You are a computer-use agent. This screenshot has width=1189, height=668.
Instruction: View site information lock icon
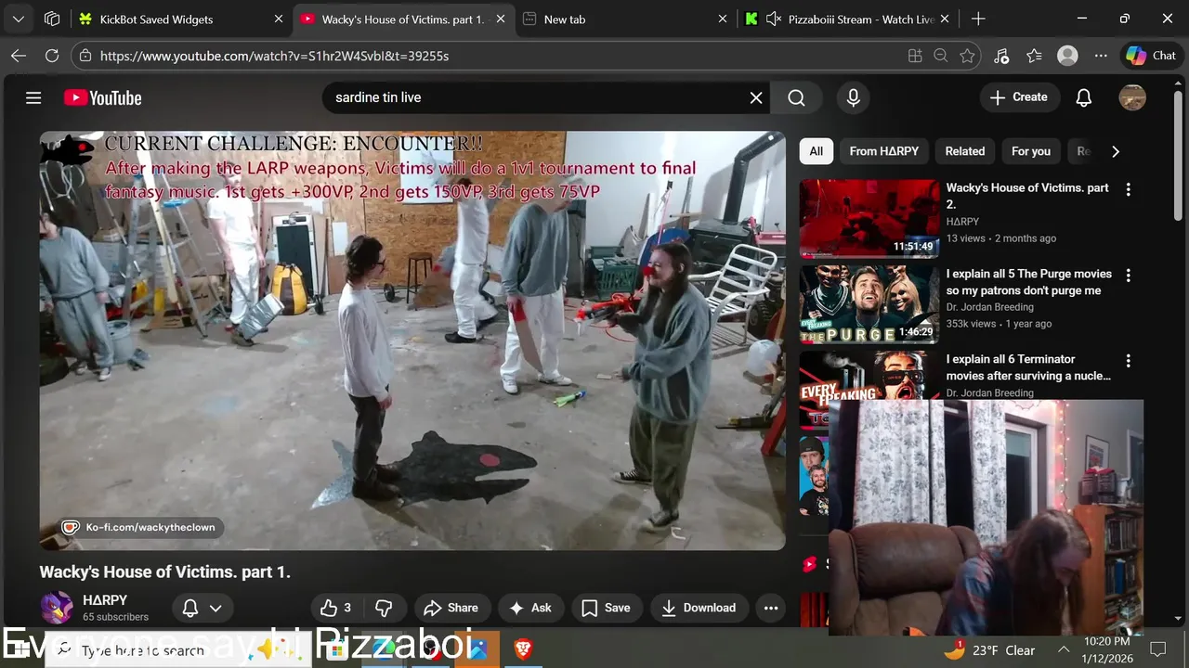[x=85, y=56]
